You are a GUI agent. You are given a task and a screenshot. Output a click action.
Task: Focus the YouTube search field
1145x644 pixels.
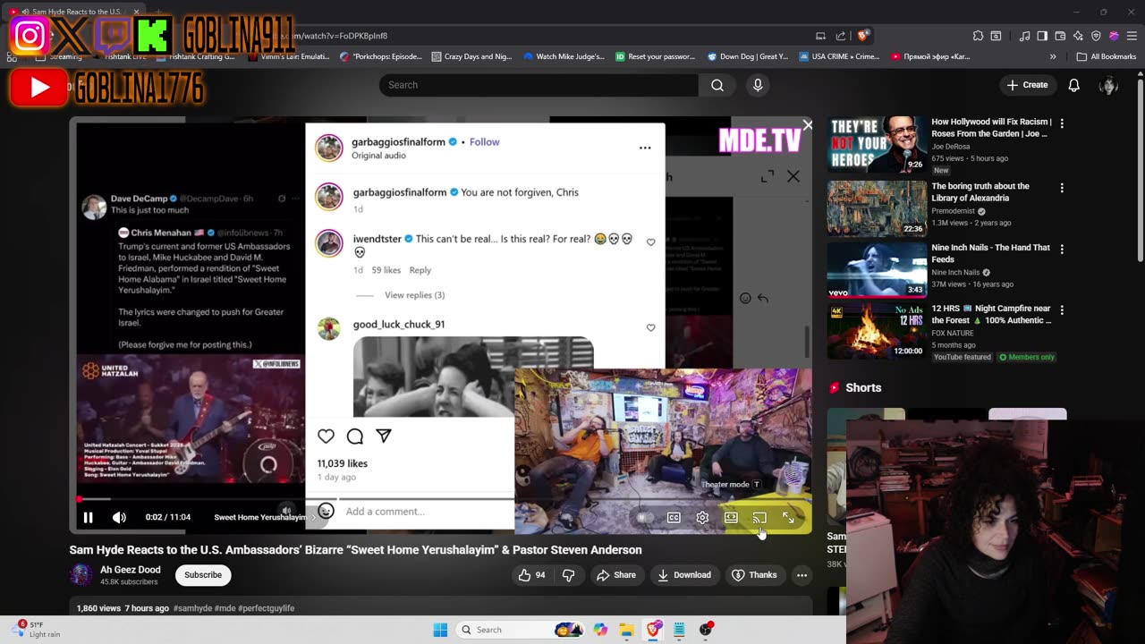click(x=539, y=85)
